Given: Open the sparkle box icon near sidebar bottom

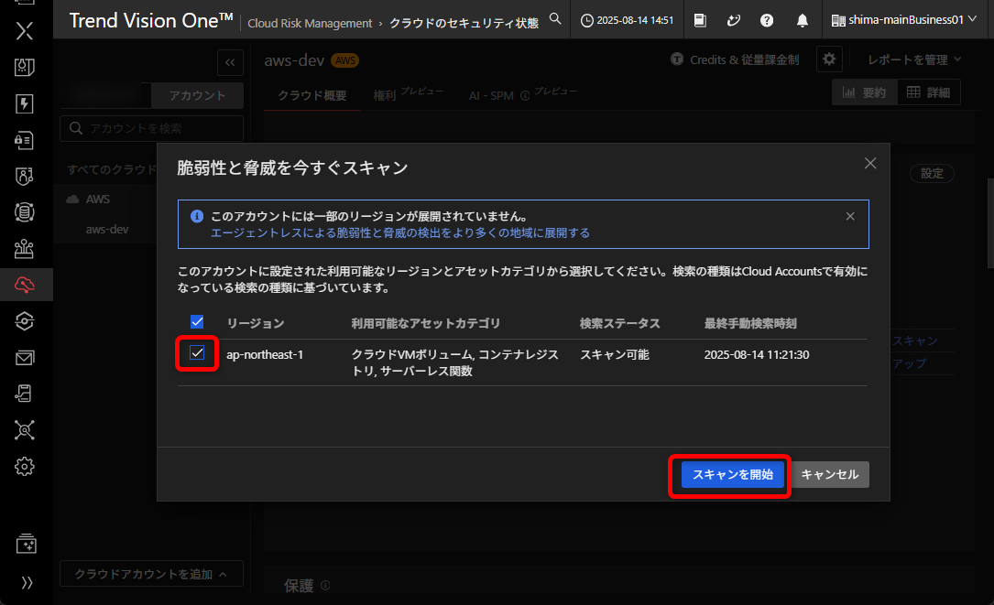Looking at the screenshot, I should point(26,544).
